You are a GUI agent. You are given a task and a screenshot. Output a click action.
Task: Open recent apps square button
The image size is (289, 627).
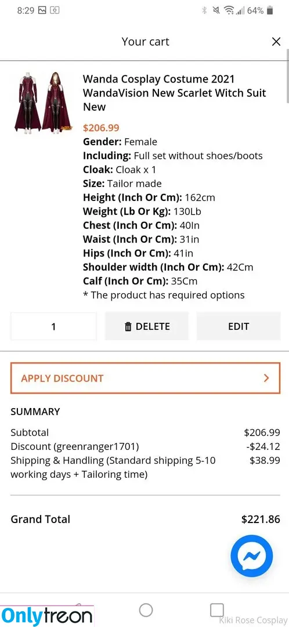(216, 610)
